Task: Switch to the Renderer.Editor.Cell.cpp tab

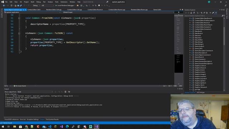Action: click(54, 10)
